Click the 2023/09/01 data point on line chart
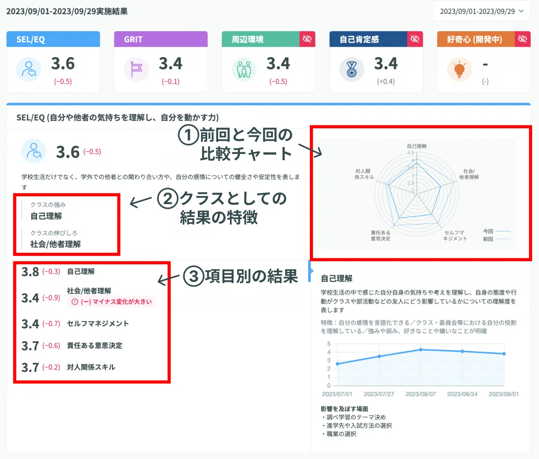This screenshot has height=459, width=539. tap(504, 354)
